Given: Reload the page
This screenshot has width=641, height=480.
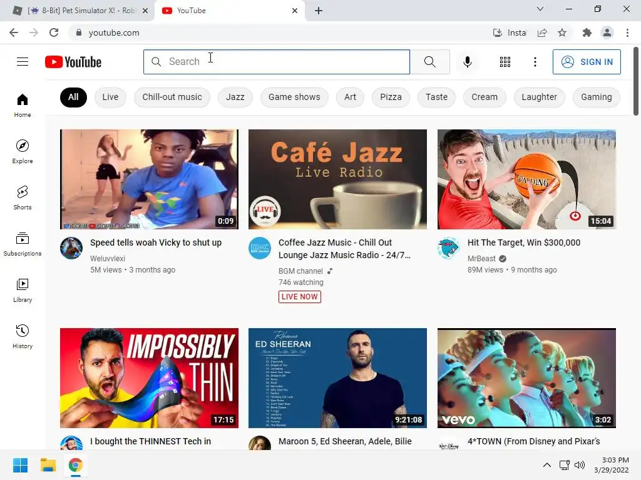Looking at the screenshot, I should 54,32.
